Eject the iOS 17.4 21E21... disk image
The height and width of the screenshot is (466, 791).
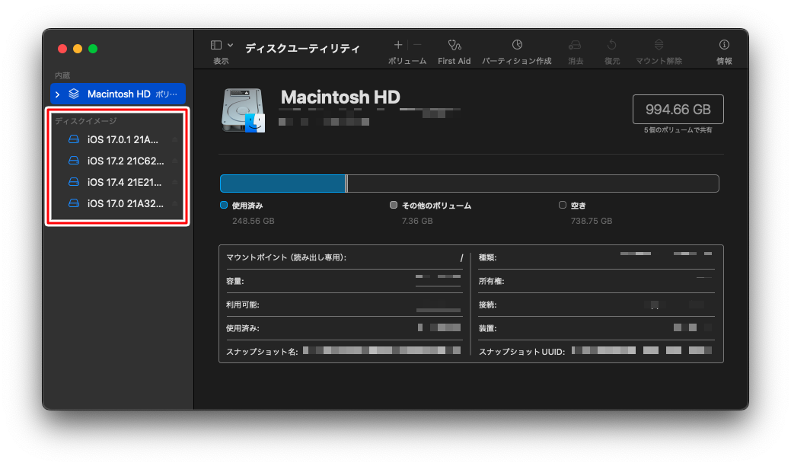coord(174,182)
